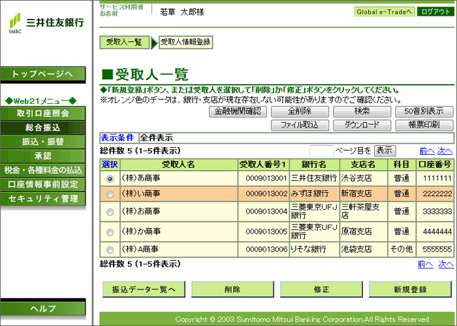Select radio button for (株)A商事

(110, 250)
